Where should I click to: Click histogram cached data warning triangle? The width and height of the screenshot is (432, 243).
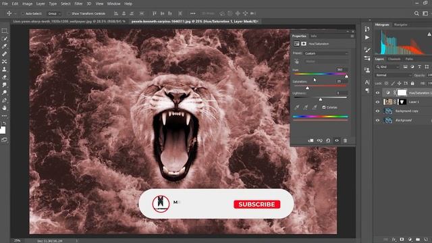429,34
